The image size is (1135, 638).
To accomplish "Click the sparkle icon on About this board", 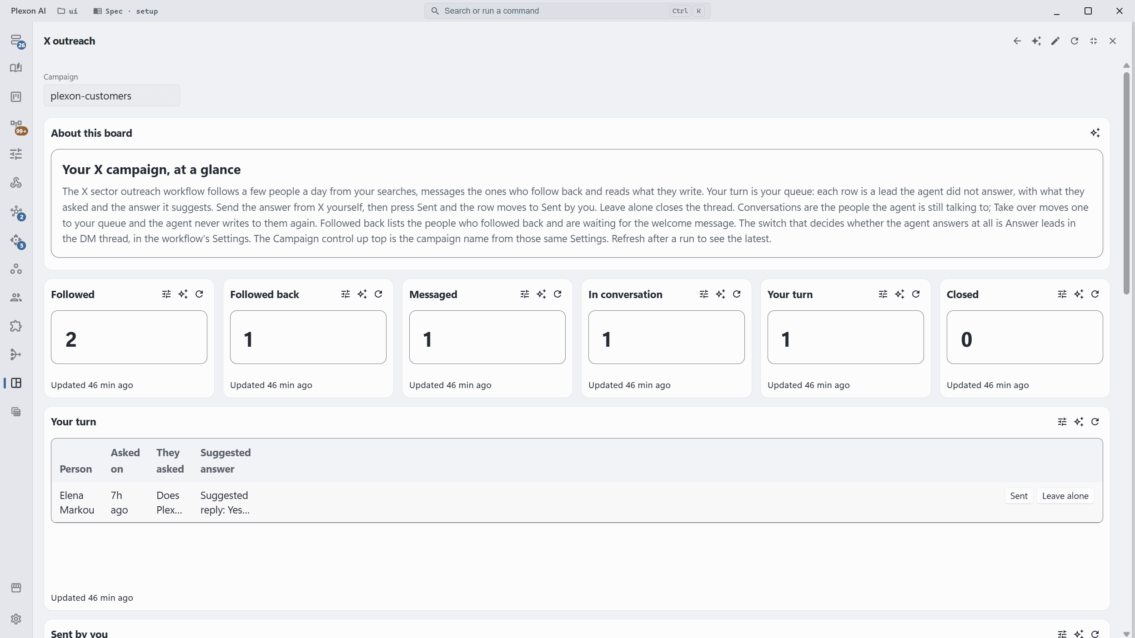I will coord(1095,133).
